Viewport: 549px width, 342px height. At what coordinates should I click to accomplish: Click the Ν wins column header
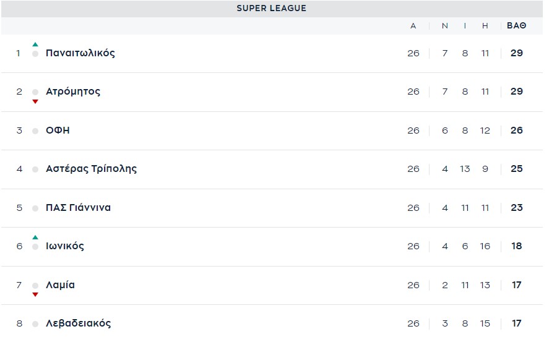(444, 26)
